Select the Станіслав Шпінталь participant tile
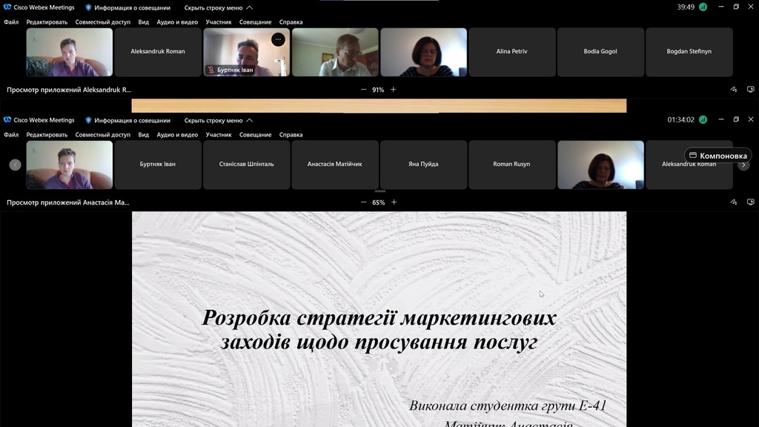The height and width of the screenshot is (427, 759). [246, 165]
